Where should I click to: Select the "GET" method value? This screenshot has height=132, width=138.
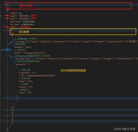click(x=28, y=47)
